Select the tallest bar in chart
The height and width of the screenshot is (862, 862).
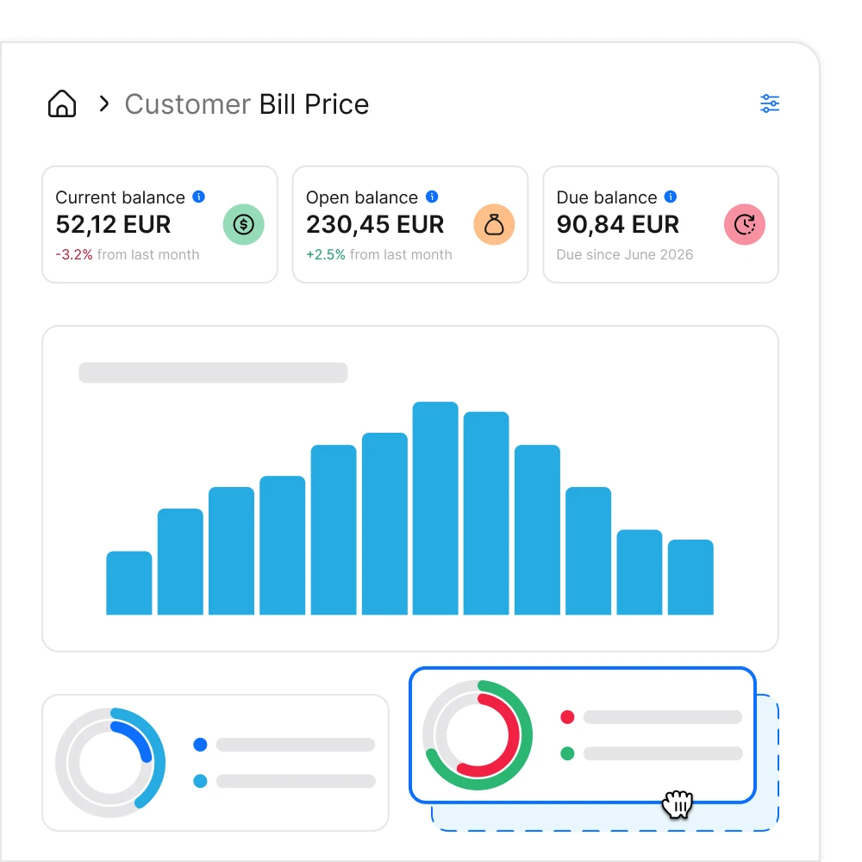435,508
